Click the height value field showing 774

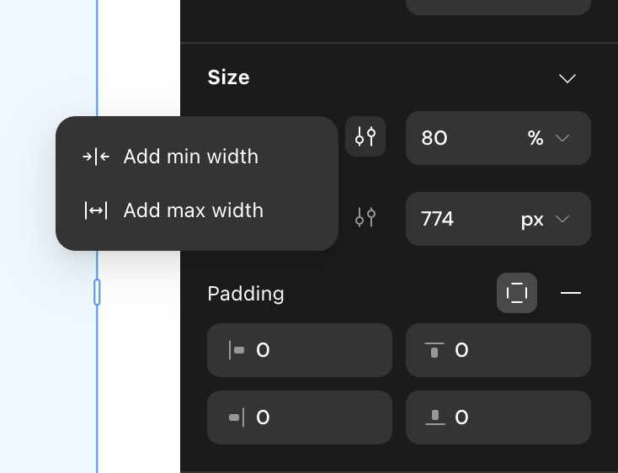click(498, 219)
